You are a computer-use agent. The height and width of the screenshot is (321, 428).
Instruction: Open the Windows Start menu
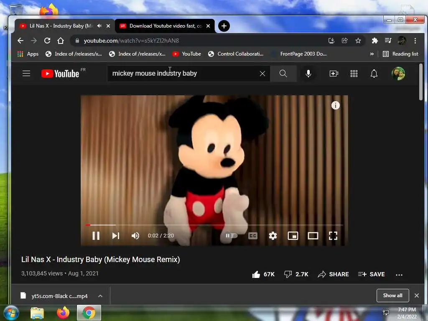pyautogui.click(x=11, y=313)
